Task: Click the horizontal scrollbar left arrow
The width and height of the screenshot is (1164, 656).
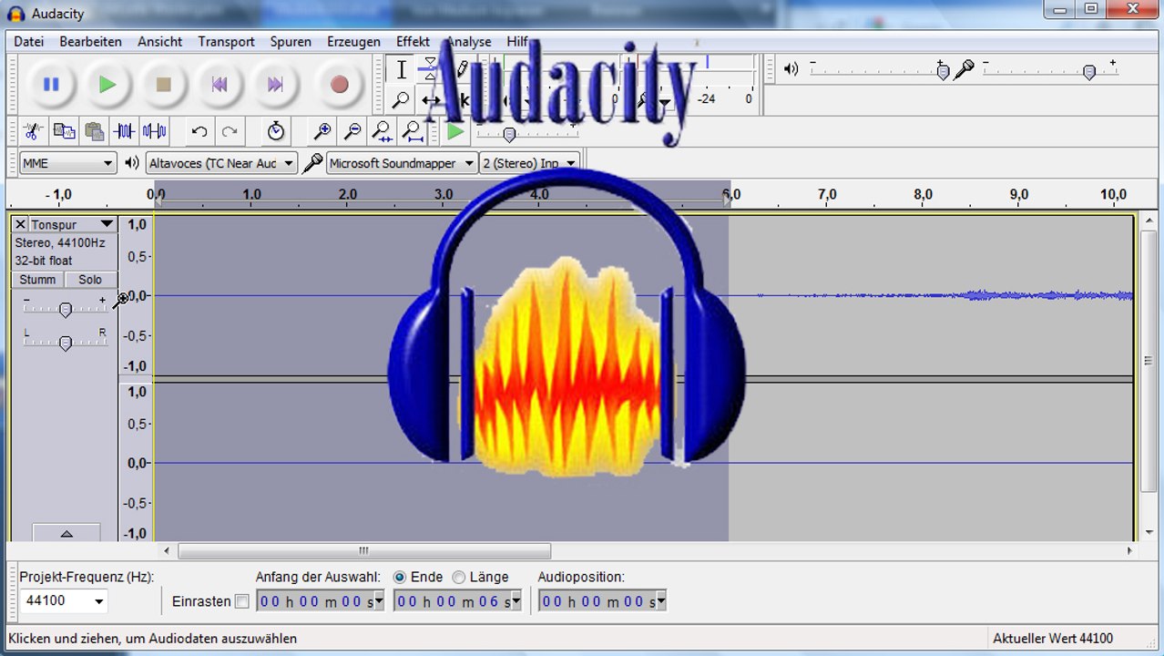Action: pyautogui.click(x=166, y=551)
